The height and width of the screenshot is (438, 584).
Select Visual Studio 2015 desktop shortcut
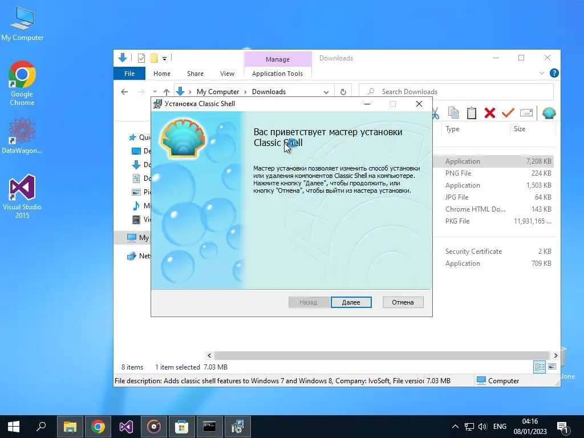coord(22,196)
